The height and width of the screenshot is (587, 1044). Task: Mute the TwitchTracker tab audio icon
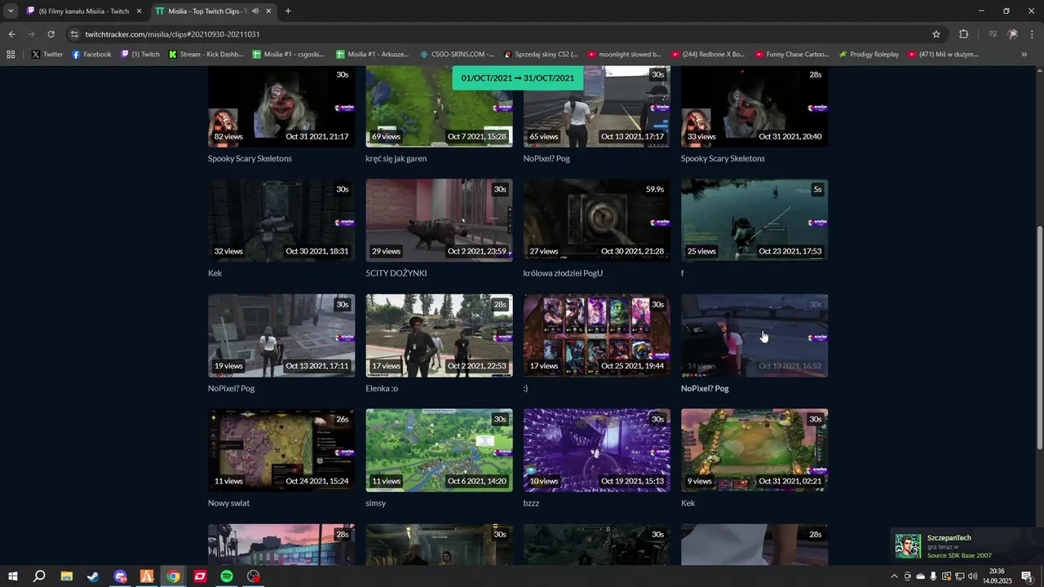255,11
